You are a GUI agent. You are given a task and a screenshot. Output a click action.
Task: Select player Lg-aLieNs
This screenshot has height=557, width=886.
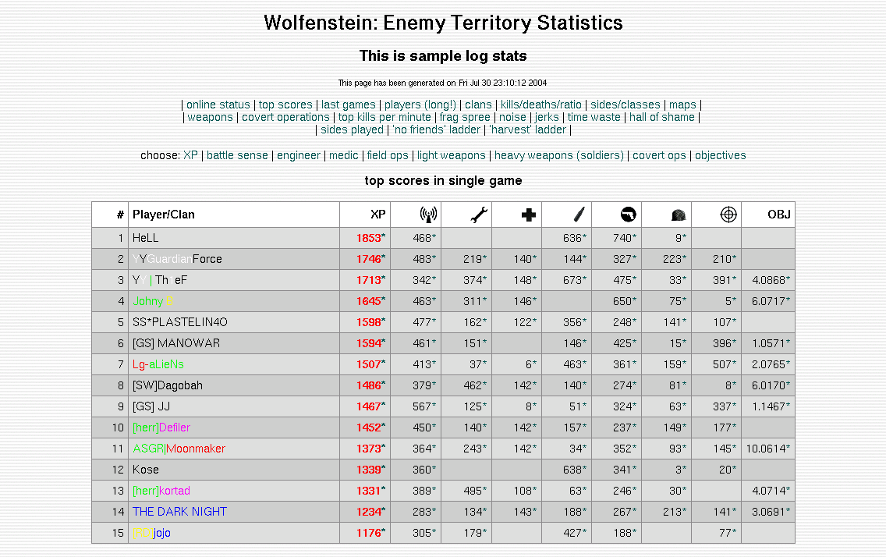click(158, 364)
